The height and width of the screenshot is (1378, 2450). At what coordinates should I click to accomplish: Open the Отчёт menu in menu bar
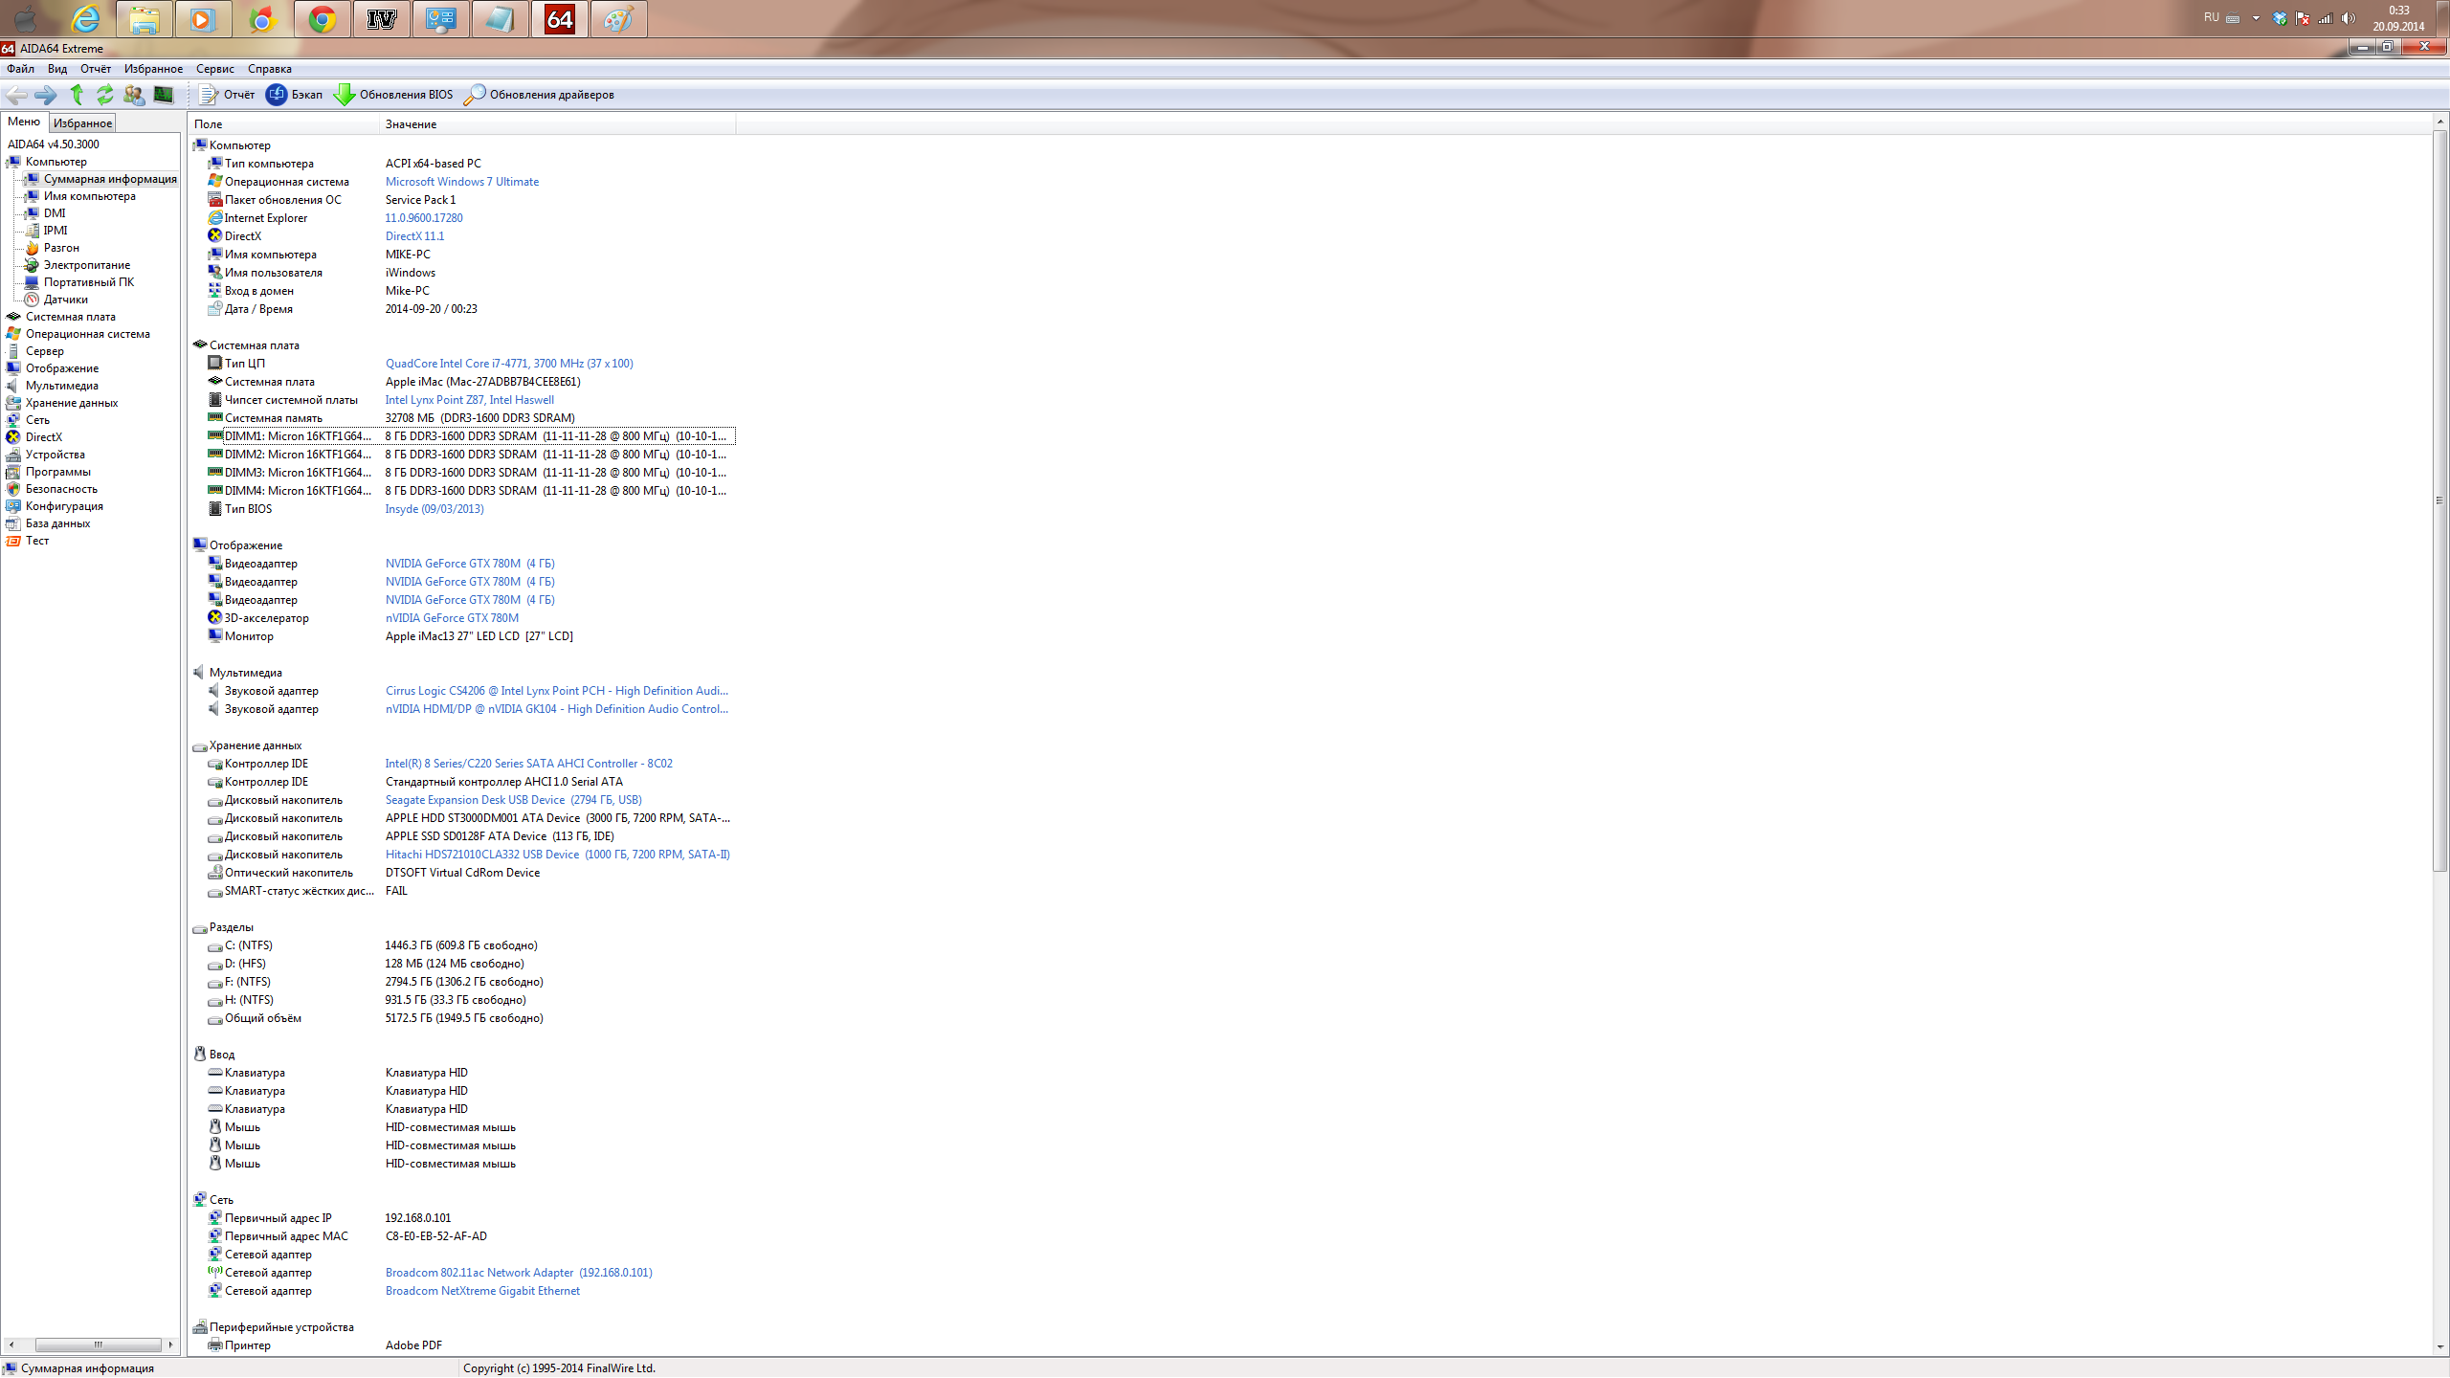click(x=96, y=69)
